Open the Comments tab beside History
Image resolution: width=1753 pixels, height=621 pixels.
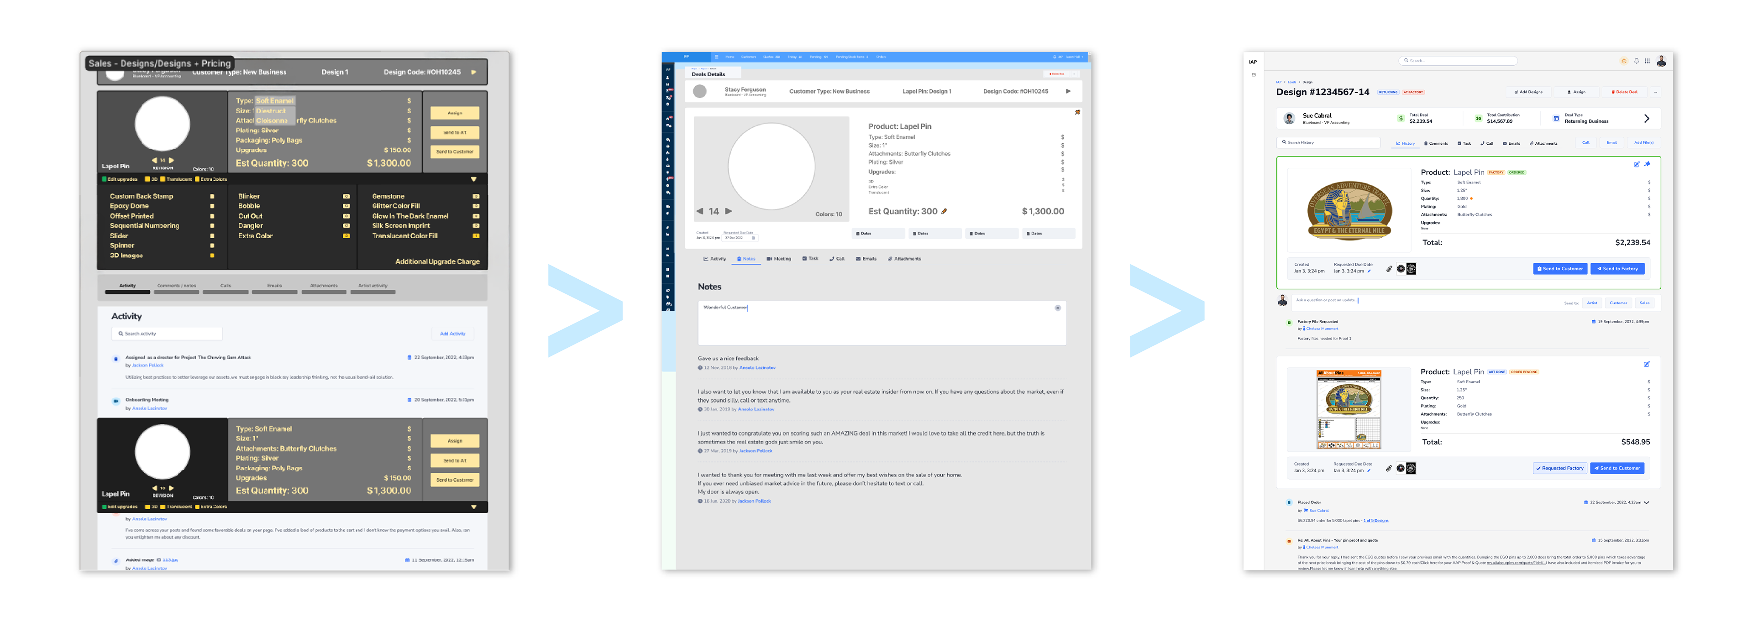[1436, 144]
